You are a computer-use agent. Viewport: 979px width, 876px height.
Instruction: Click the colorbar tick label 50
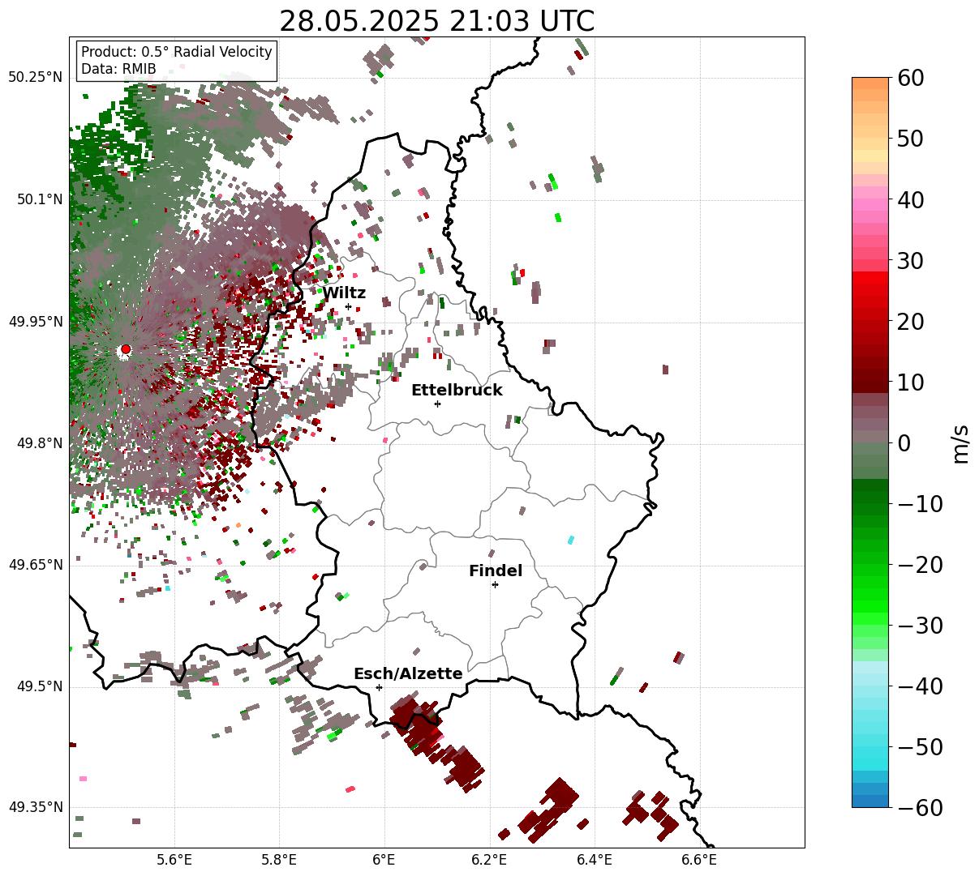(909, 139)
